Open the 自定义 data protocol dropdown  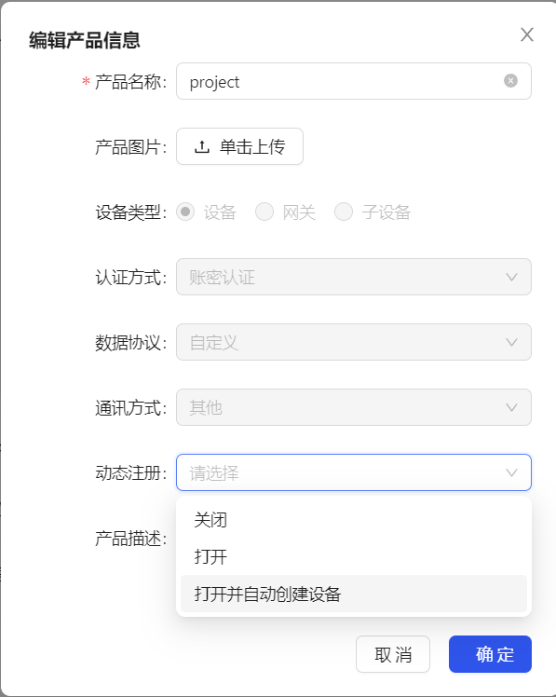click(x=354, y=342)
